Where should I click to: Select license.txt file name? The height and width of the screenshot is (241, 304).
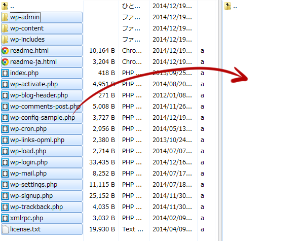[25, 229]
